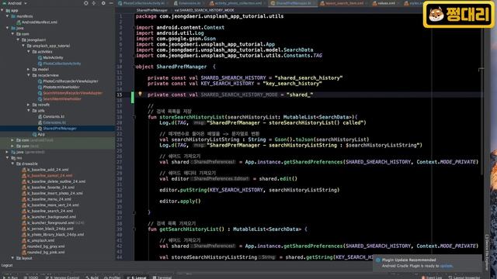The image size is (497, 279).
Task: Open the project panel gear settings
Action: coord(103,3)
